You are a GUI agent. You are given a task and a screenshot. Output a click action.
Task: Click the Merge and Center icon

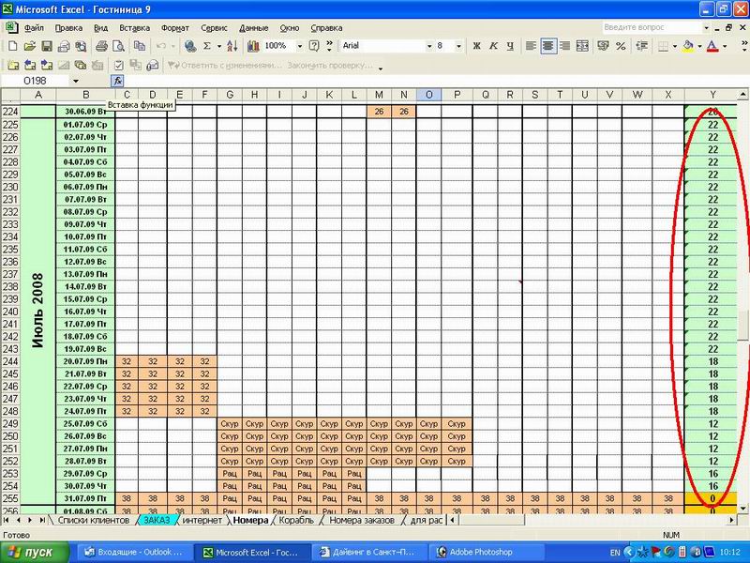[x=582, y=46]
